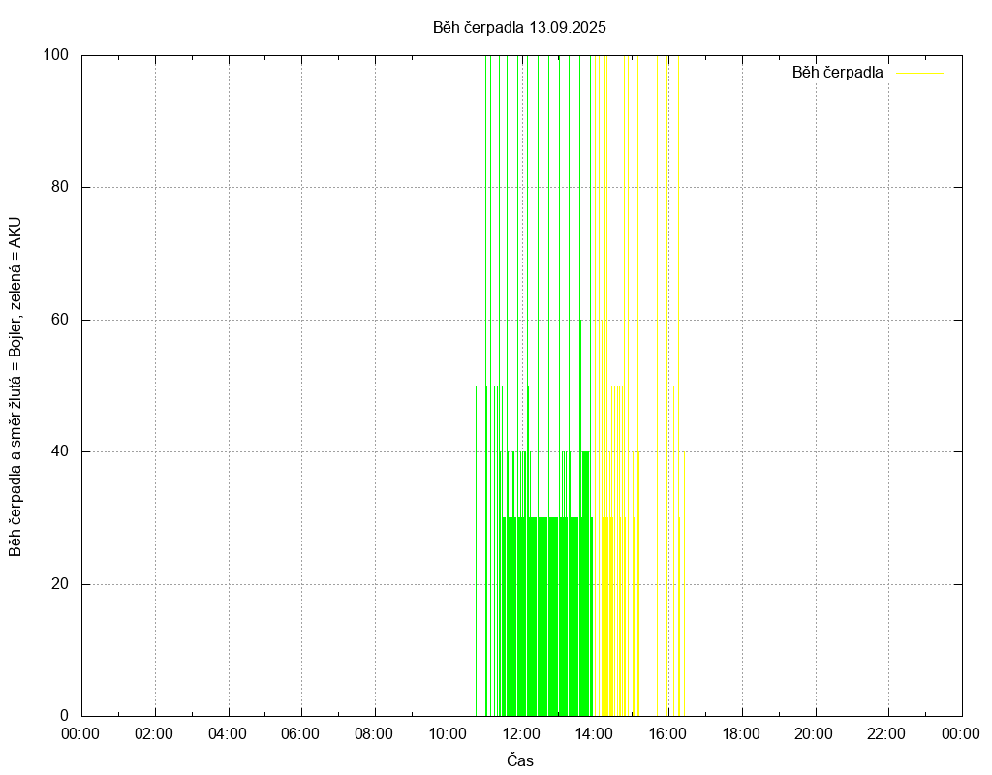Image resolution: width=992 pixels, height=775 pixels.
Task: Click the x-axis tick label 14:00
Action: (594, 734)
